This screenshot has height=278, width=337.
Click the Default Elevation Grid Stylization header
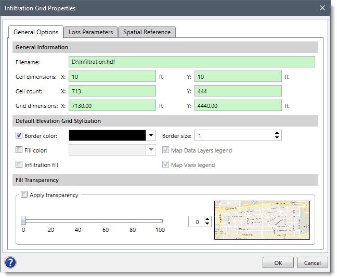[x=165, y=121]
